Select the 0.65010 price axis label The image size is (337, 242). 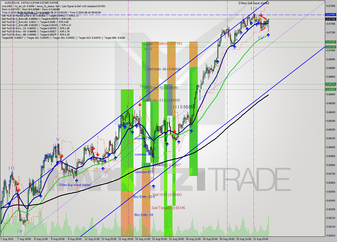pos(331,235)
